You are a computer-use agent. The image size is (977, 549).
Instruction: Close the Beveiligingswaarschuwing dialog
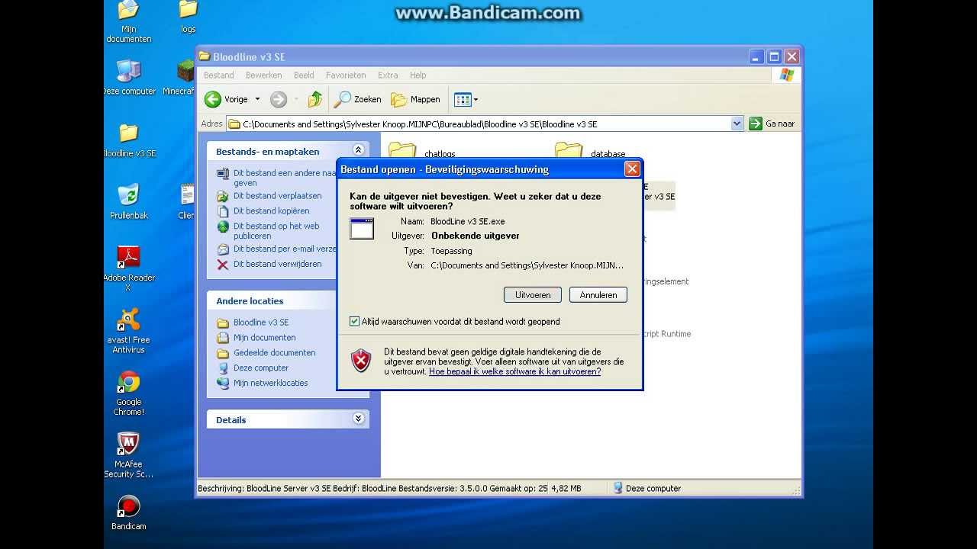632,169
